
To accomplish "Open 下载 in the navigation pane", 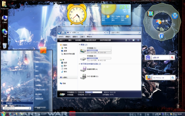I will (64, 48).
